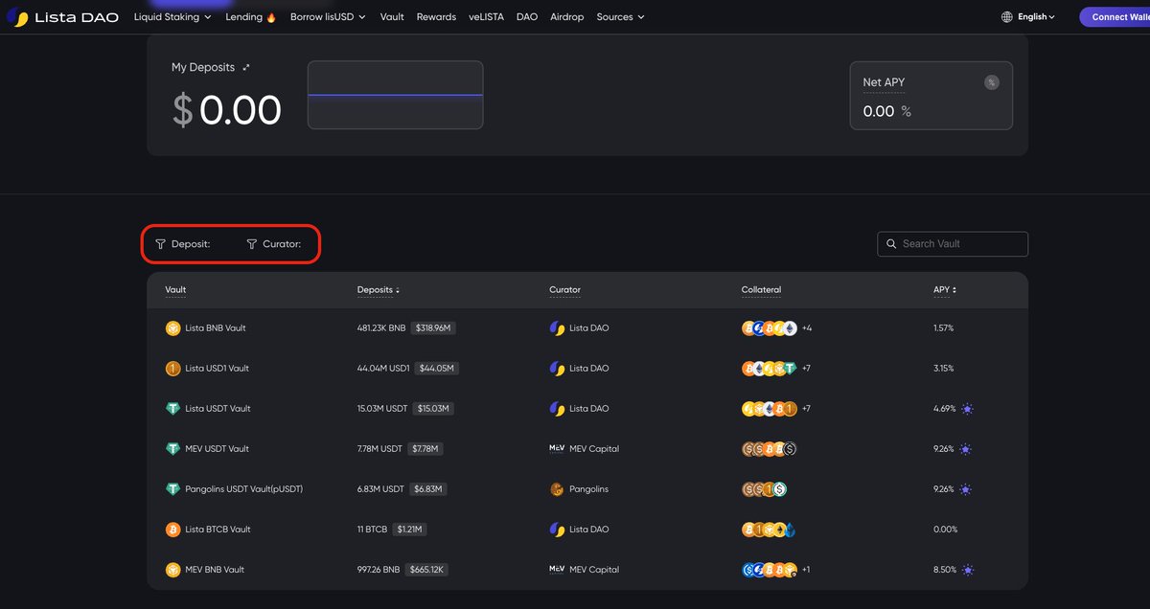Viewport: 1150px width, 609px height.
Task: Click the Lista BNB Vault coin icon
Action: [173, 328]
